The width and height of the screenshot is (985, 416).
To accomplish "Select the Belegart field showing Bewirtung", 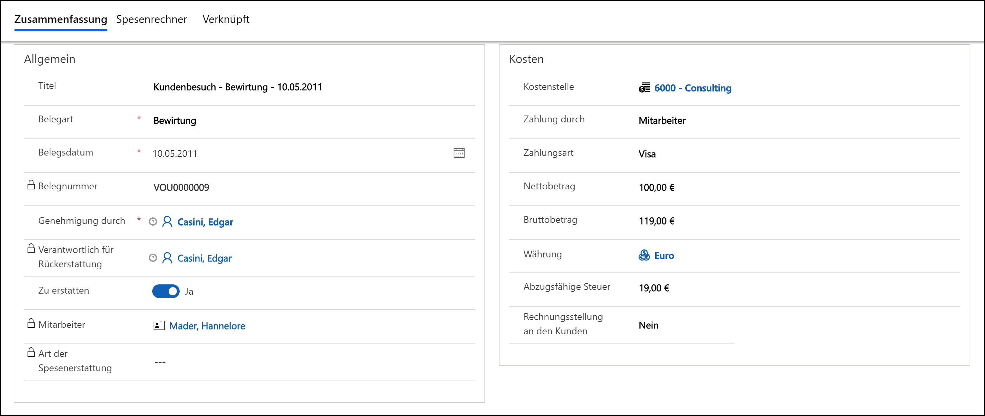I will coord(175,121).
